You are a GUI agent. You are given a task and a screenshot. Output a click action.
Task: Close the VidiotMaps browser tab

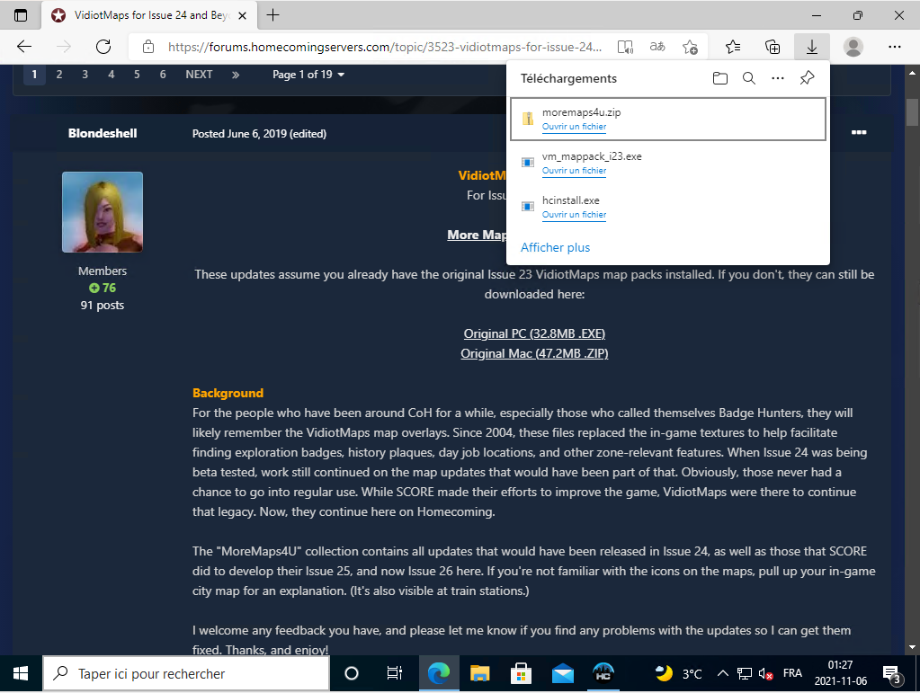(242, 16)
